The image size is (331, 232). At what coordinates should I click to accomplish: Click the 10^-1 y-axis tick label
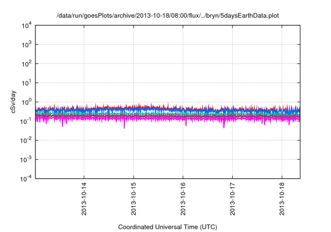26,121
